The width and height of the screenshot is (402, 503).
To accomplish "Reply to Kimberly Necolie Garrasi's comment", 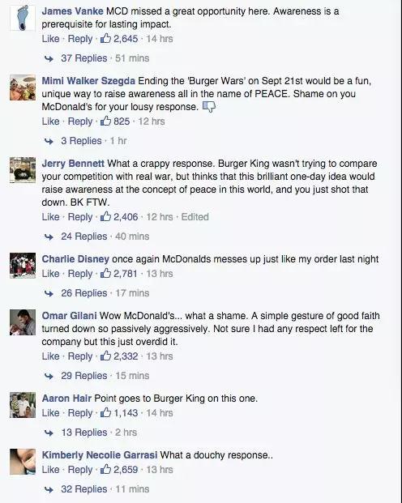I will click(80, 470).
